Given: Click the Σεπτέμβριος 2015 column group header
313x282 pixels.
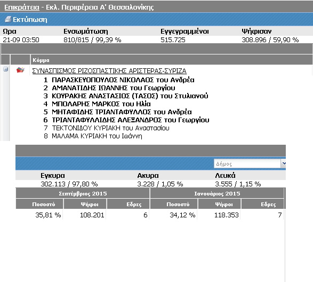Looking at the screenshot, I should (x=83, y=193).
